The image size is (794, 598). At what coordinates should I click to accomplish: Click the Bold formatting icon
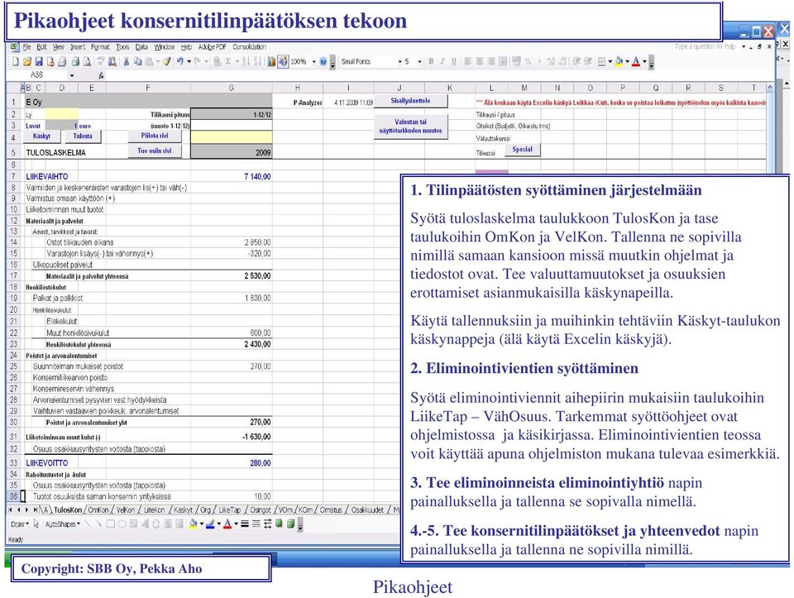point(431,61)
